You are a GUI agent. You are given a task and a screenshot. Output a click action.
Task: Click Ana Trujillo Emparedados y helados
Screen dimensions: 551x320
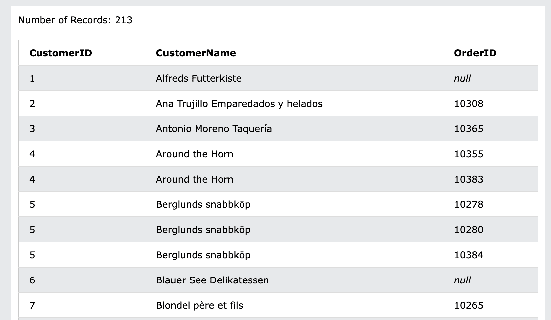(239, 104)
